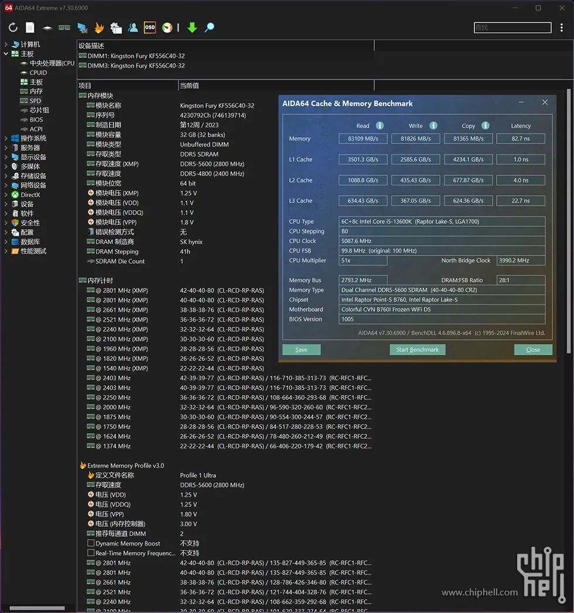Tick the Real-Time Memory Frequency checkbox
The height and width of the screenshot is (613, 574).
pos(91,553)
